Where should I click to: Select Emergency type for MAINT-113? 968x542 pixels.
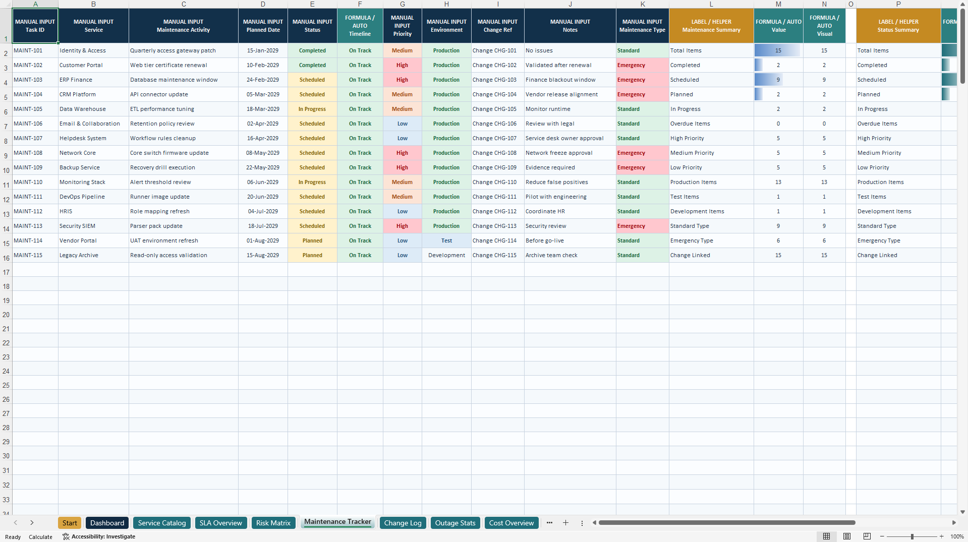643,226
